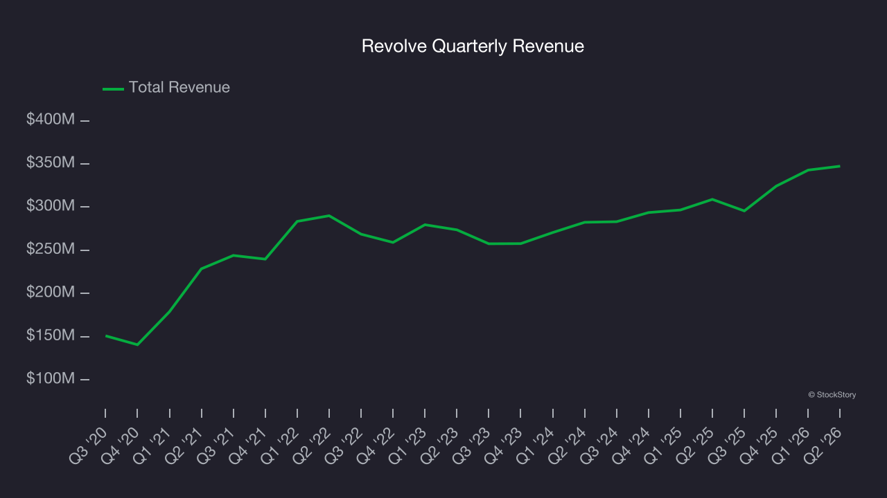Click the $100M y-axis label

[51, 379]
